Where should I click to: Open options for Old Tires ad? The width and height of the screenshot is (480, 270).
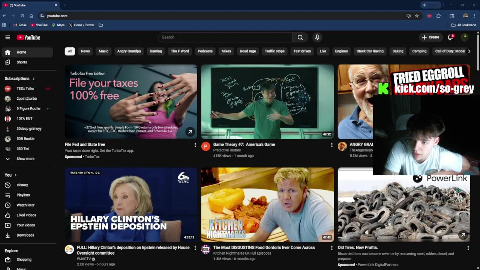pyautogui.click(x=468, y=248)
